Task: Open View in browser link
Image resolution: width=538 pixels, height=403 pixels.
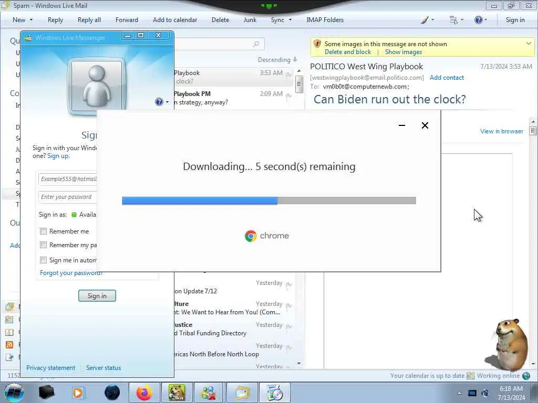Action: pos(502,131)
